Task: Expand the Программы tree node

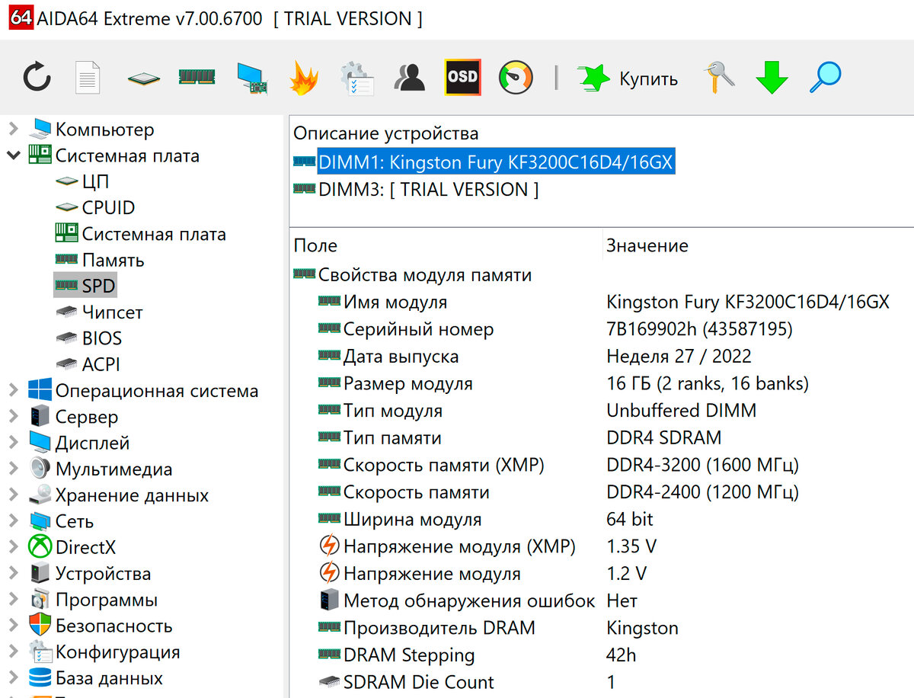Action: [14, 600]
